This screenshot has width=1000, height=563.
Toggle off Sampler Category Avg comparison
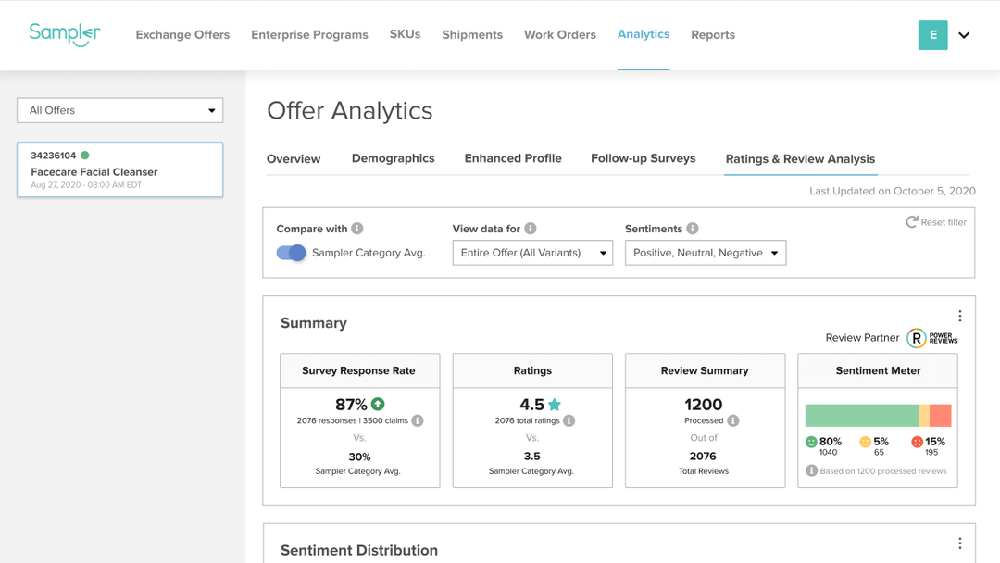pyautogui.click(x=291, y=252)
